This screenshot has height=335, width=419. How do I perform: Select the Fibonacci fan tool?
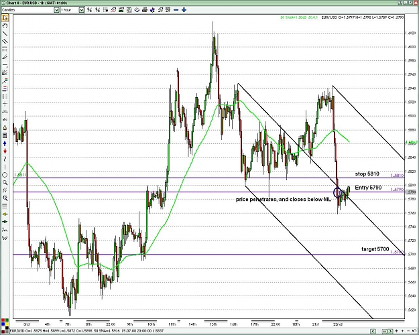click(x=5, y=57)
